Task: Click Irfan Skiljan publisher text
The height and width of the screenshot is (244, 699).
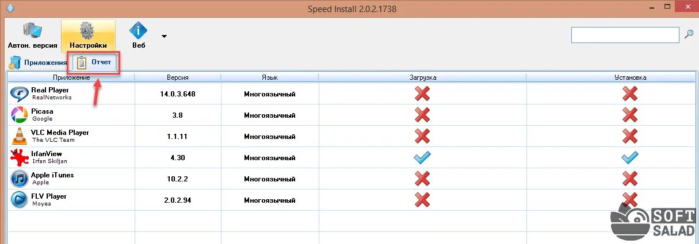Action: tap(50, 161)
